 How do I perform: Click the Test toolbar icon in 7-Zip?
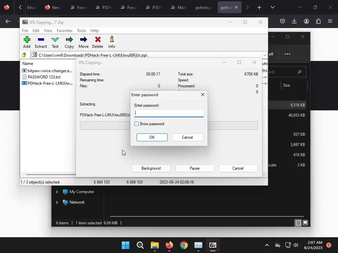pos(55,42)
